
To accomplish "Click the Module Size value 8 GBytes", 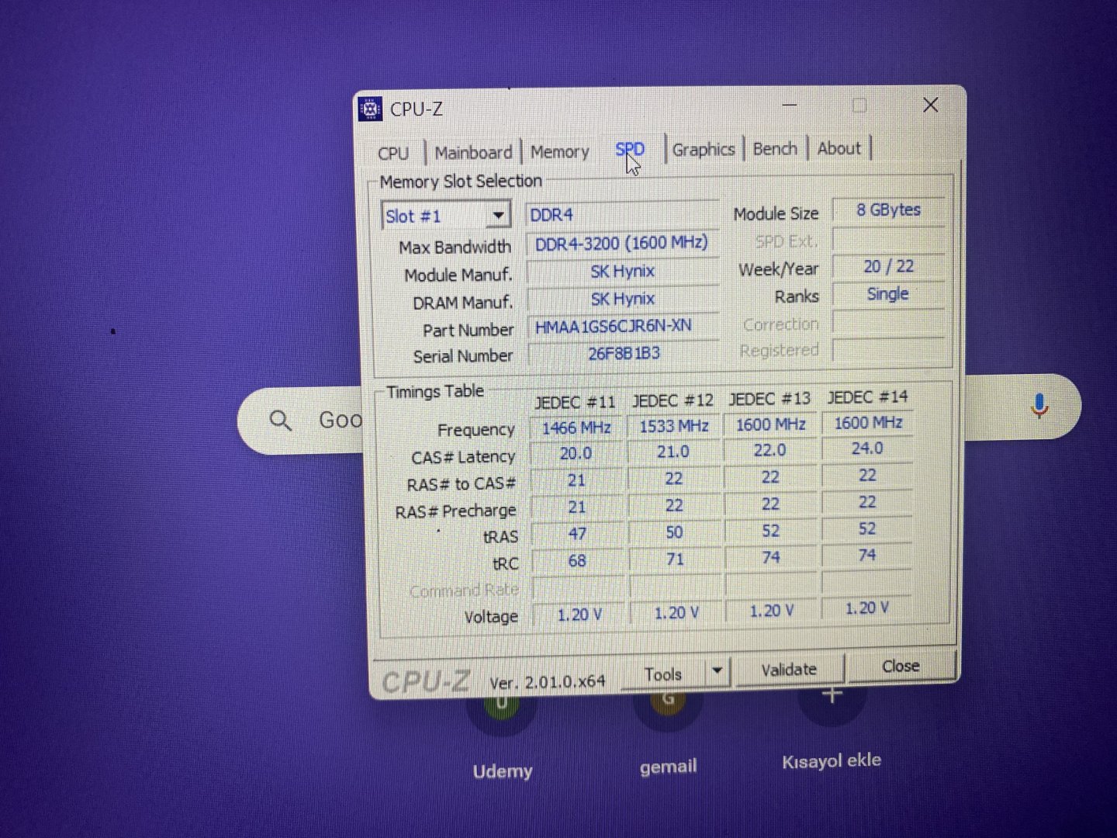I will point(888,209).
